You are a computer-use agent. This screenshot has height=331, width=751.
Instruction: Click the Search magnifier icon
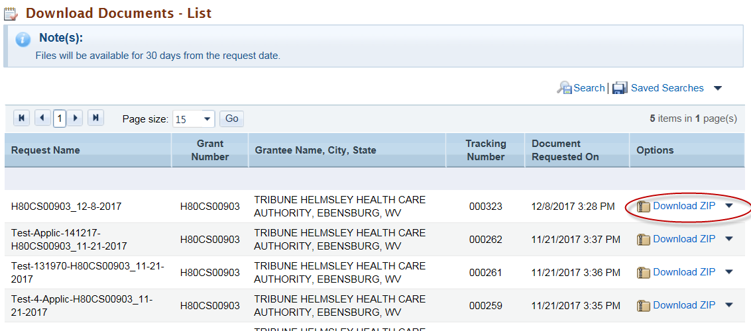click(x=564, y=88)
